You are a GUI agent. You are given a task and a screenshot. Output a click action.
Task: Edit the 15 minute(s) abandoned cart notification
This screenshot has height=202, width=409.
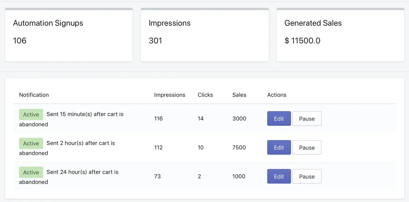pos(279,119)
